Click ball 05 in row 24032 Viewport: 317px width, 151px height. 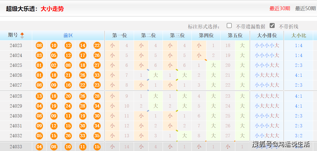click(x=39, y=136)
